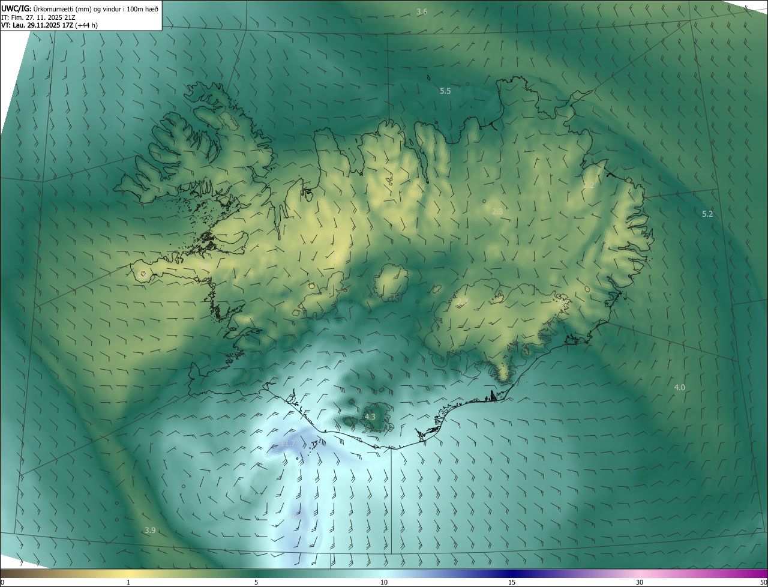Click the '4.3' value off the south coast
Viewport: 768px width, 587px height.
pyautogui.click(x=370, y=417)
